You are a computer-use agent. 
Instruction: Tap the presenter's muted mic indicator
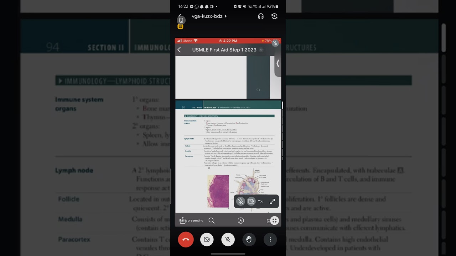tap(275, 43)
